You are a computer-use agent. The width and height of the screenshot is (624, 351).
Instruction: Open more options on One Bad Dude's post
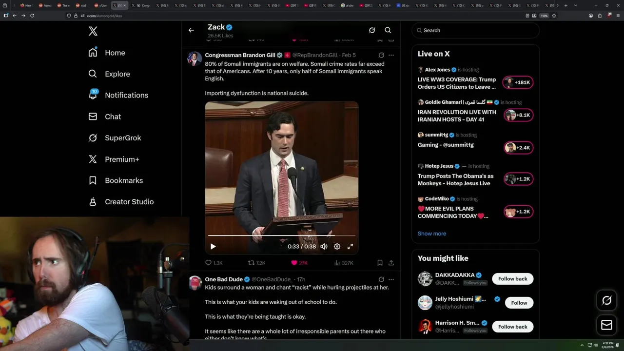[391, 279]
